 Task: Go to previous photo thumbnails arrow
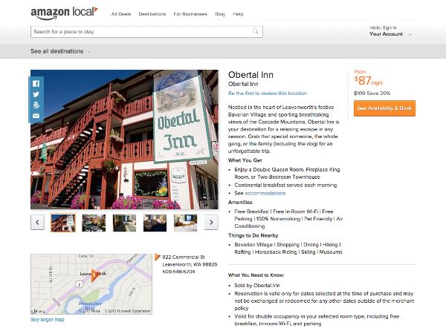point(36,221)
